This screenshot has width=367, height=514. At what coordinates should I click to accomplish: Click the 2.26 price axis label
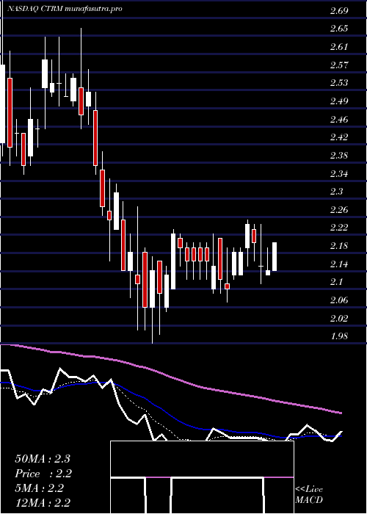click(339, 209)
